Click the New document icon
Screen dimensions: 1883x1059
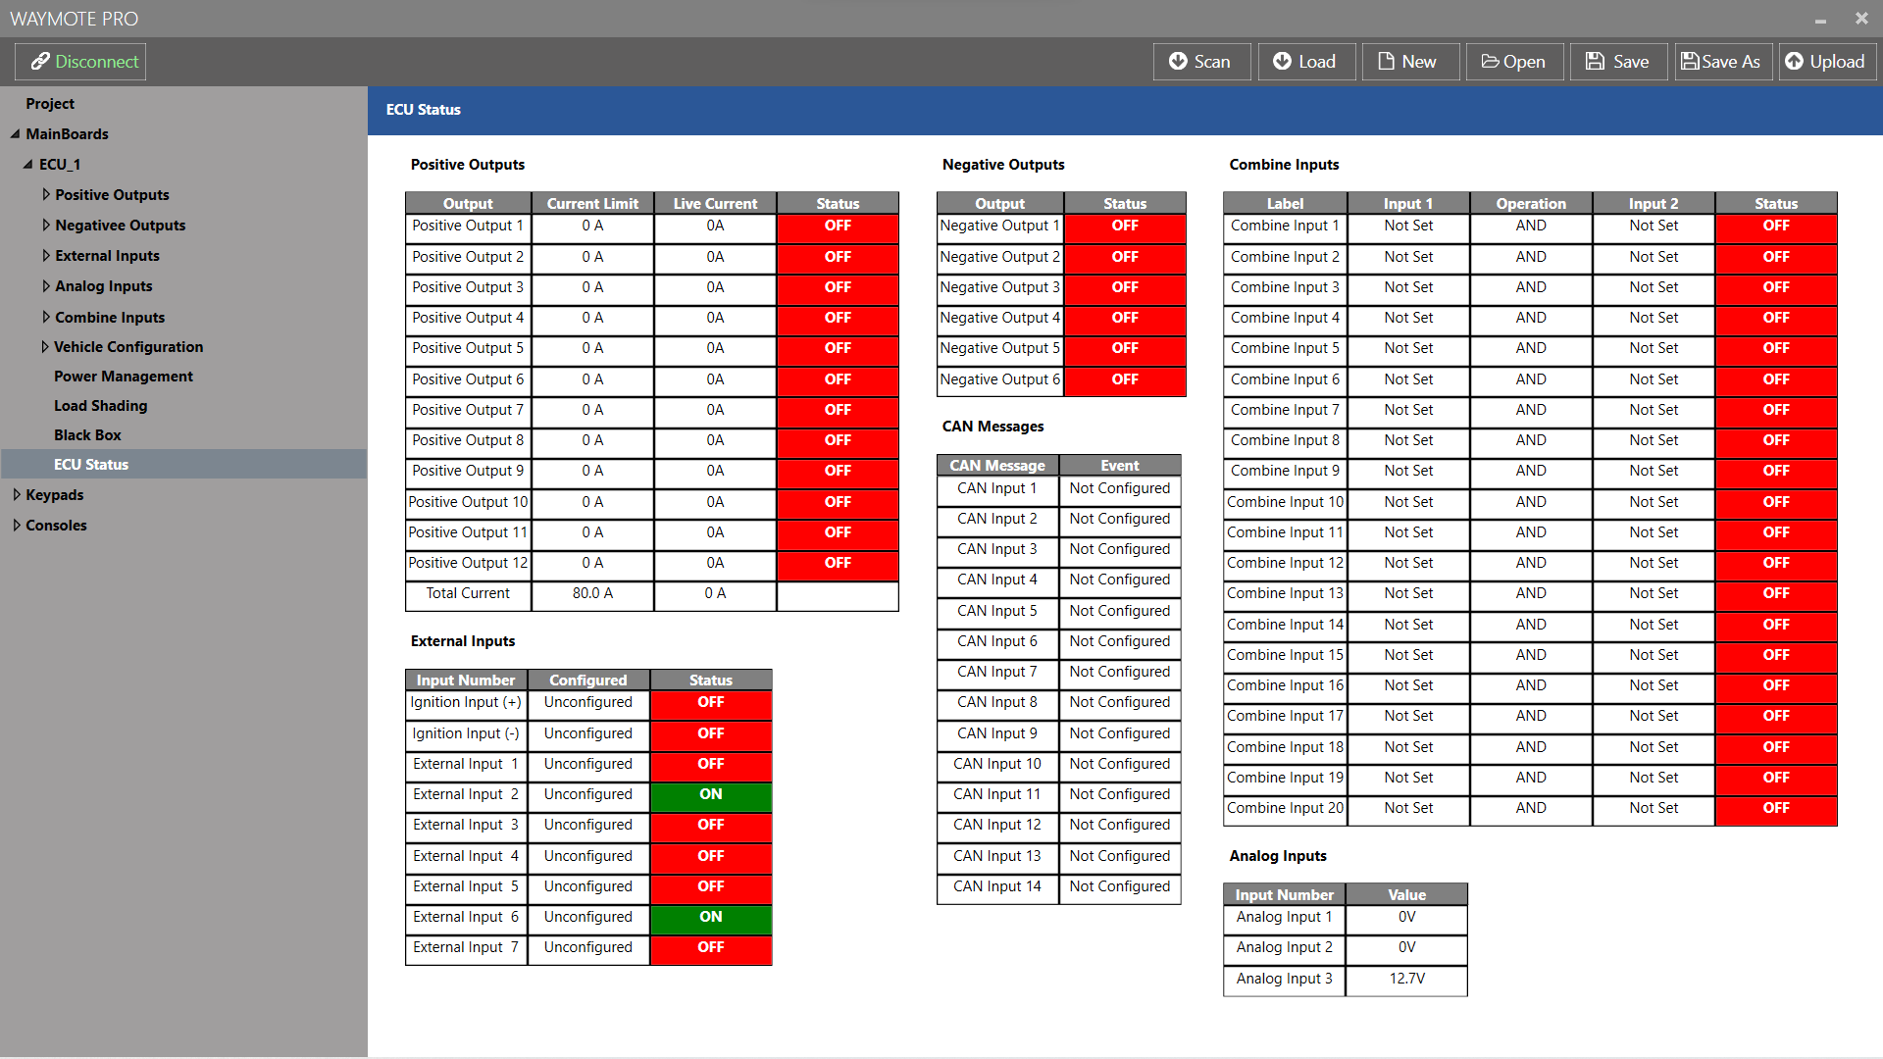[x=1386, y=62]
